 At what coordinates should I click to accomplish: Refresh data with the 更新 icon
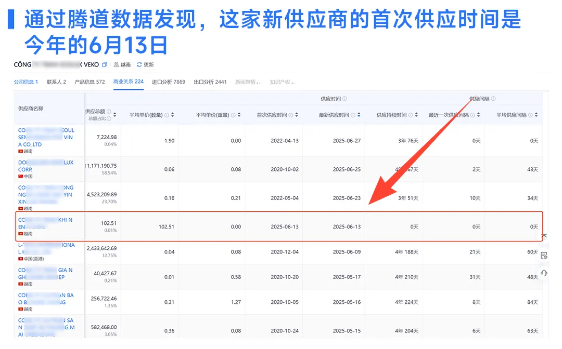point(139,65)
